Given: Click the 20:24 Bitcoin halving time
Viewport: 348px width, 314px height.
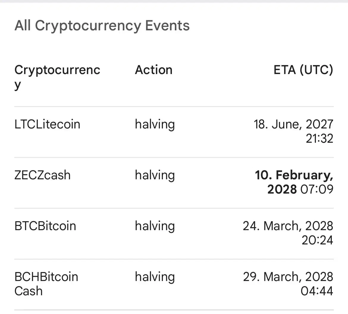Looking at the screenshot, I should tap(317, 240).
